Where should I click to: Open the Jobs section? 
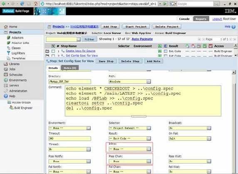click(12, 69)
